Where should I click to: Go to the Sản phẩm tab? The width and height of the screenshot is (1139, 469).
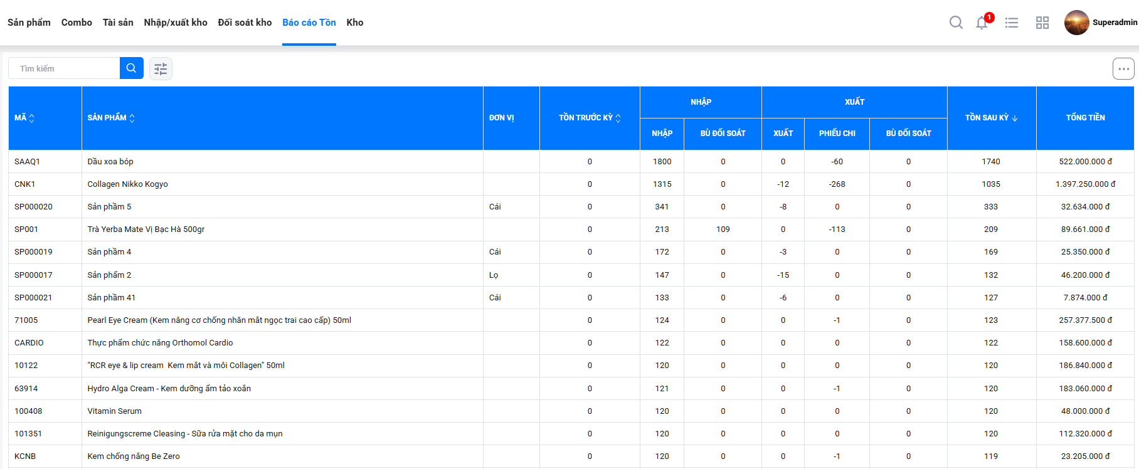click(x=29, y=23)
